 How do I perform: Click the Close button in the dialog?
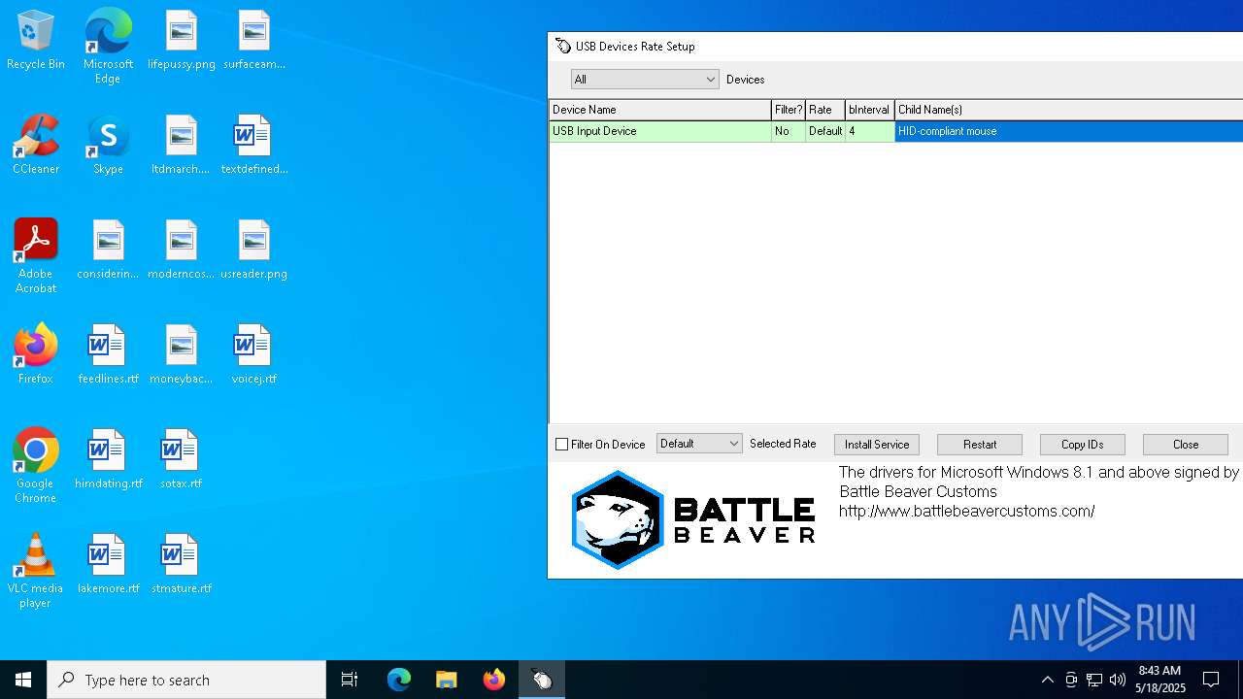click(1186, 445)
